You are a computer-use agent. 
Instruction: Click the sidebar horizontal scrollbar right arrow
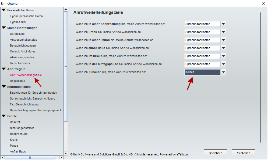[61, 158]
